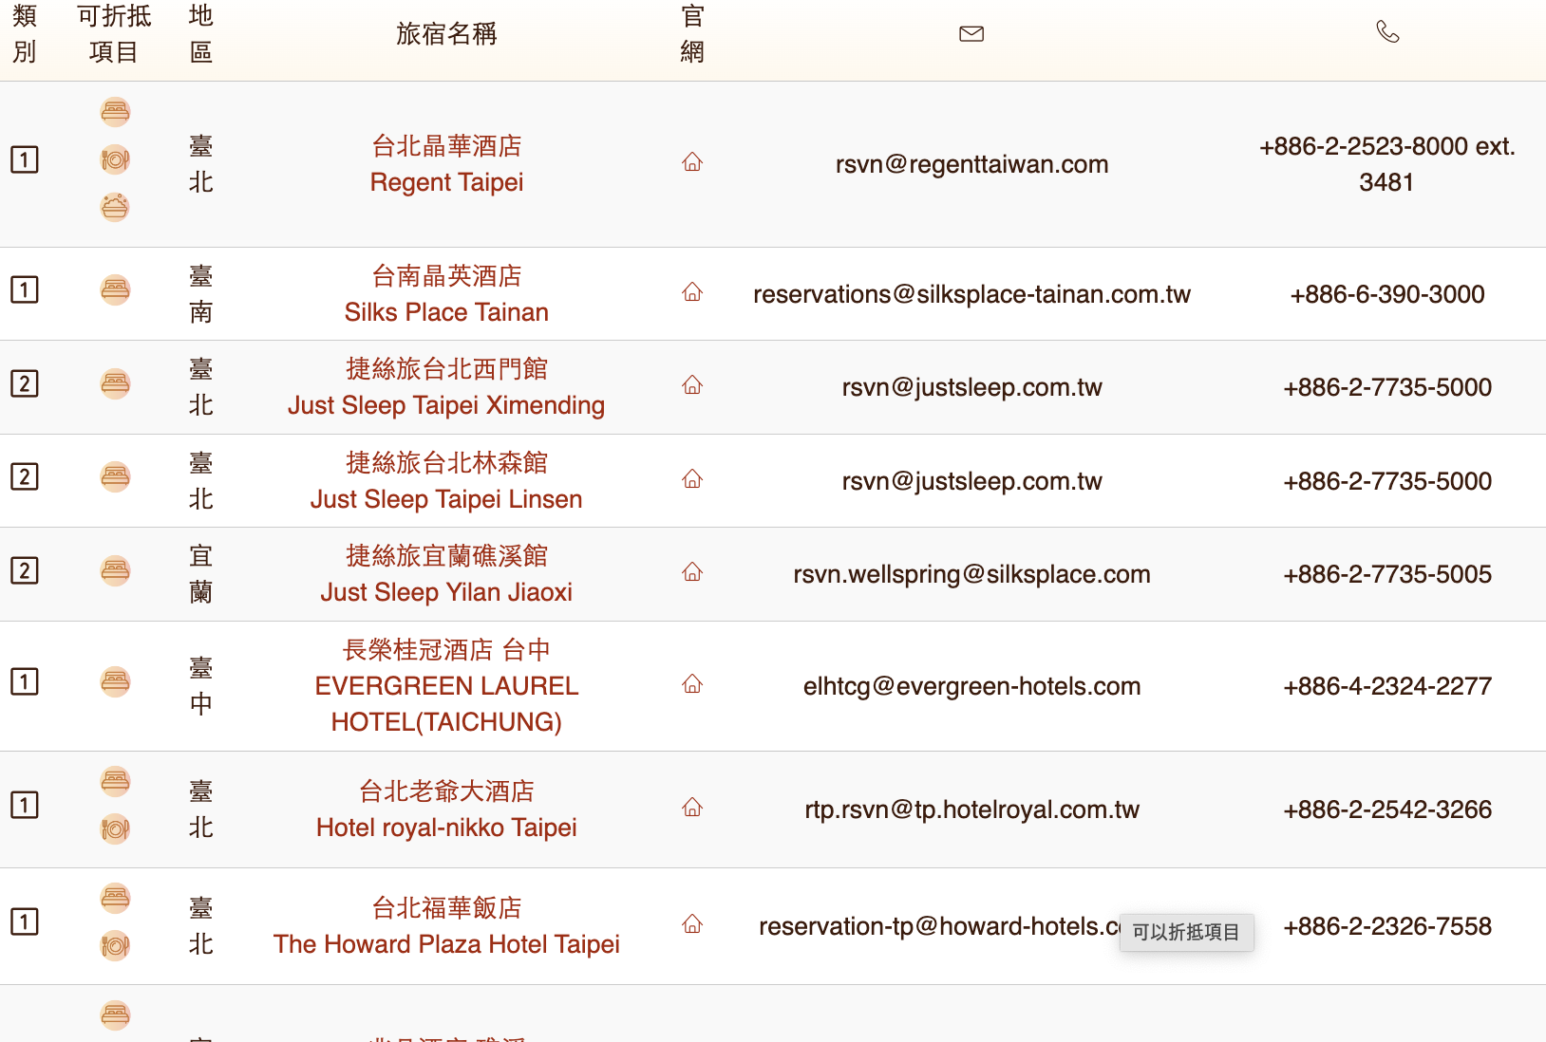Click bed icon in Silks Place Tainan row
Screen dimensions: 1546x1042
click(x=115, y=289)
